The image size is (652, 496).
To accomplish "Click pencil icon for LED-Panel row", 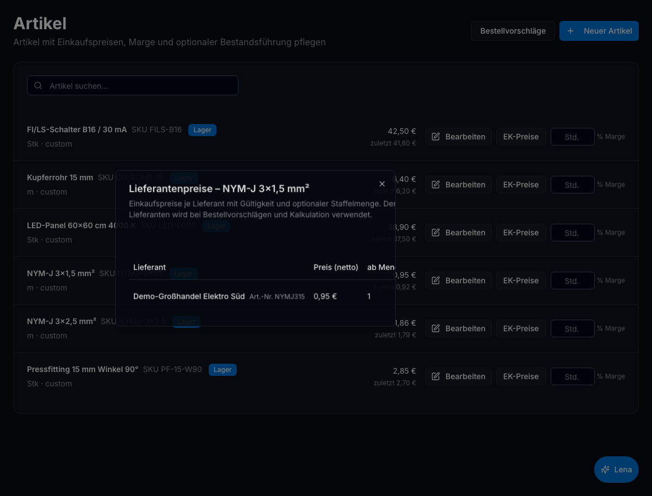I will 436,232.
